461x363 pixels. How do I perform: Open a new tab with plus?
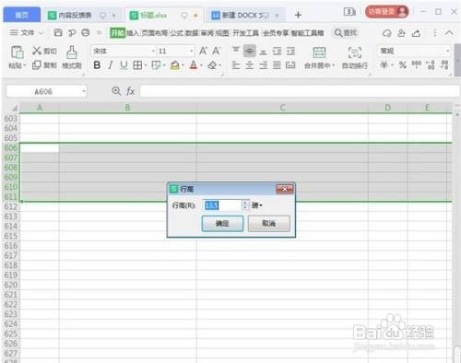pyautogui.click(x=298, y=15)
